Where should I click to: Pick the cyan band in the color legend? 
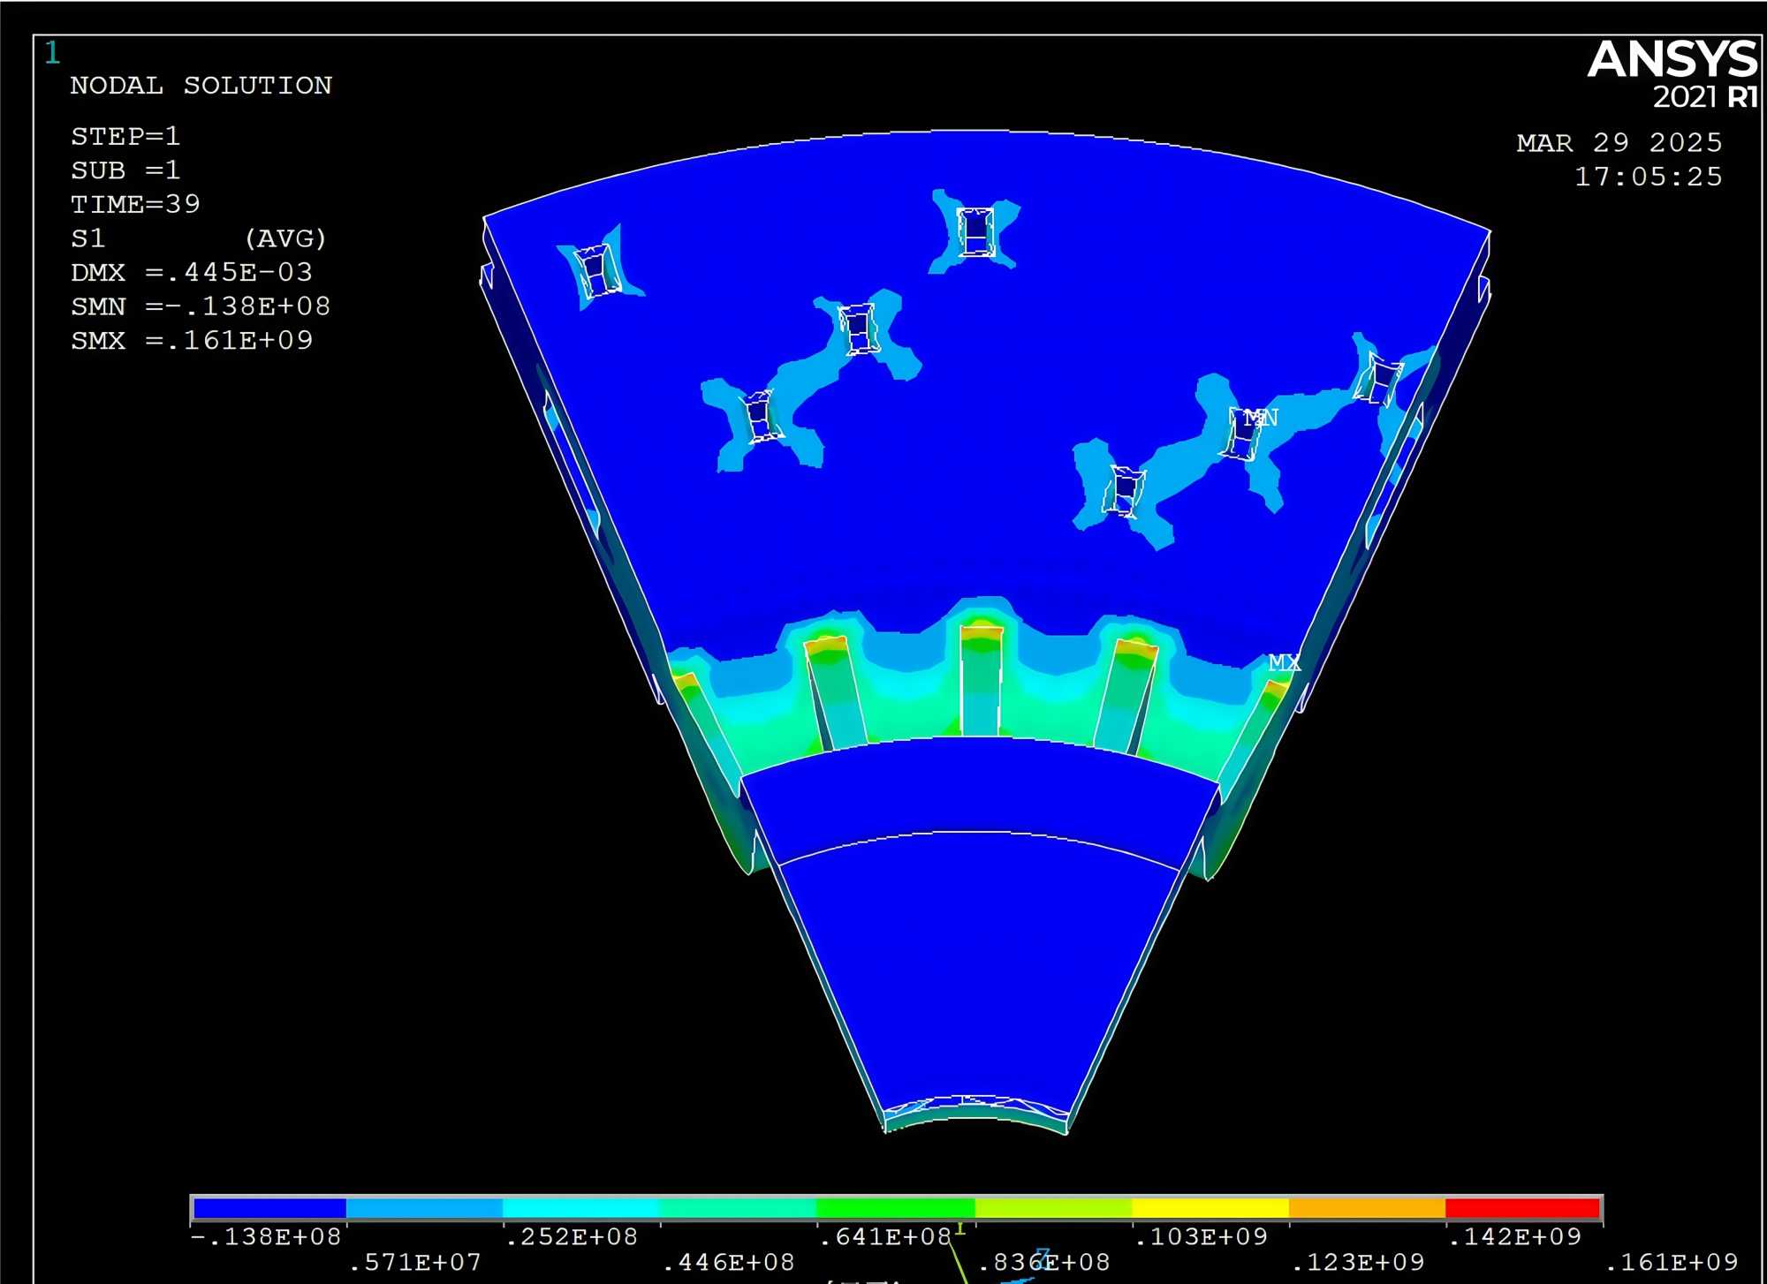pyautogui.click(x=580, y=1207)
